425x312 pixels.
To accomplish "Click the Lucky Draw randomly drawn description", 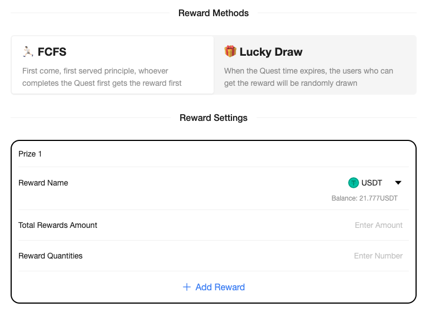I will (x=308, y=77).
